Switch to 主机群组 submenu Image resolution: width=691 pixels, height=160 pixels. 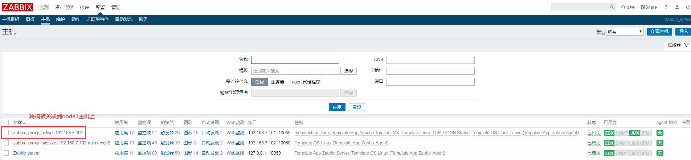click(11, 19)
